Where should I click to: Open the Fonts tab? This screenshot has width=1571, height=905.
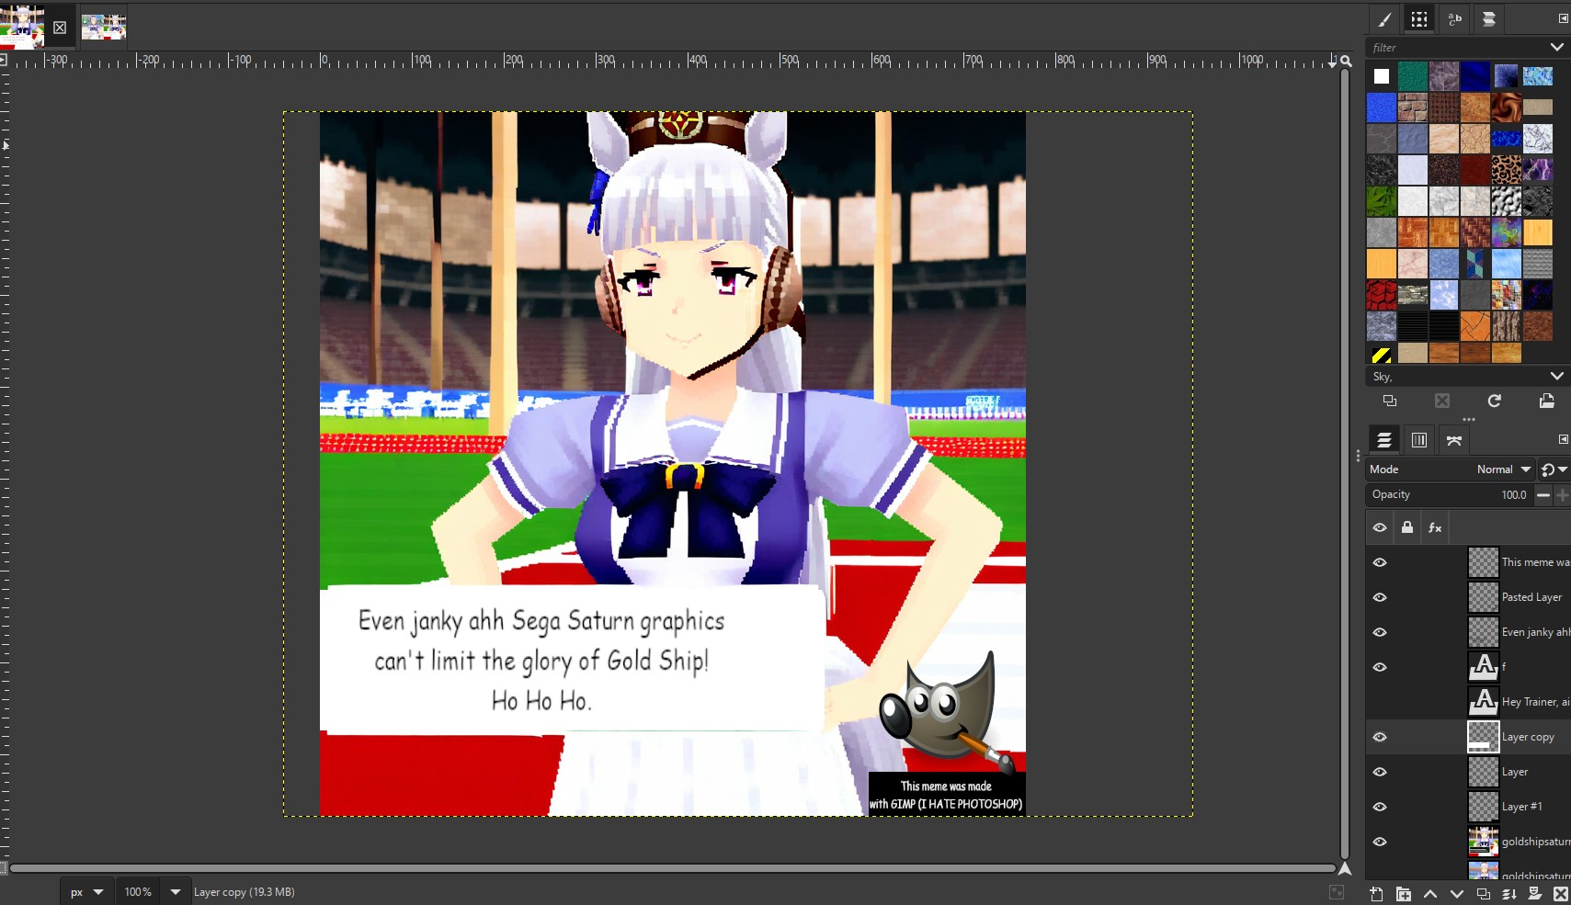[x=1454, y=19]
